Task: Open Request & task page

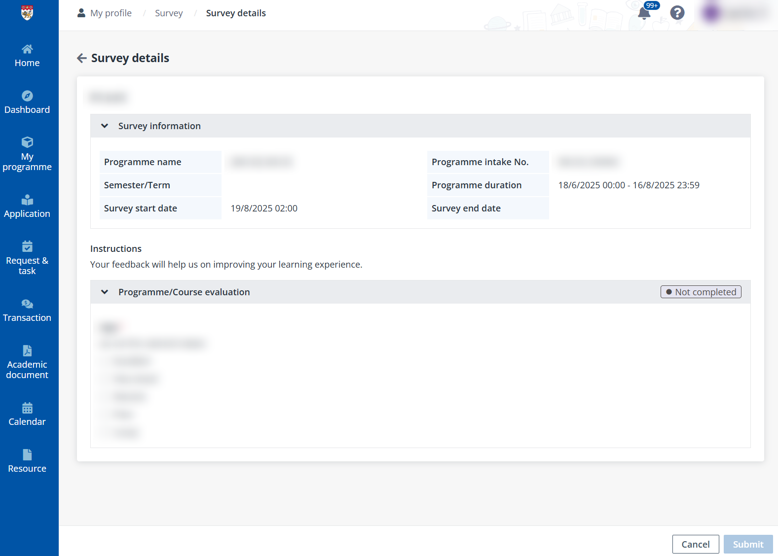Action: click(27, 258)
